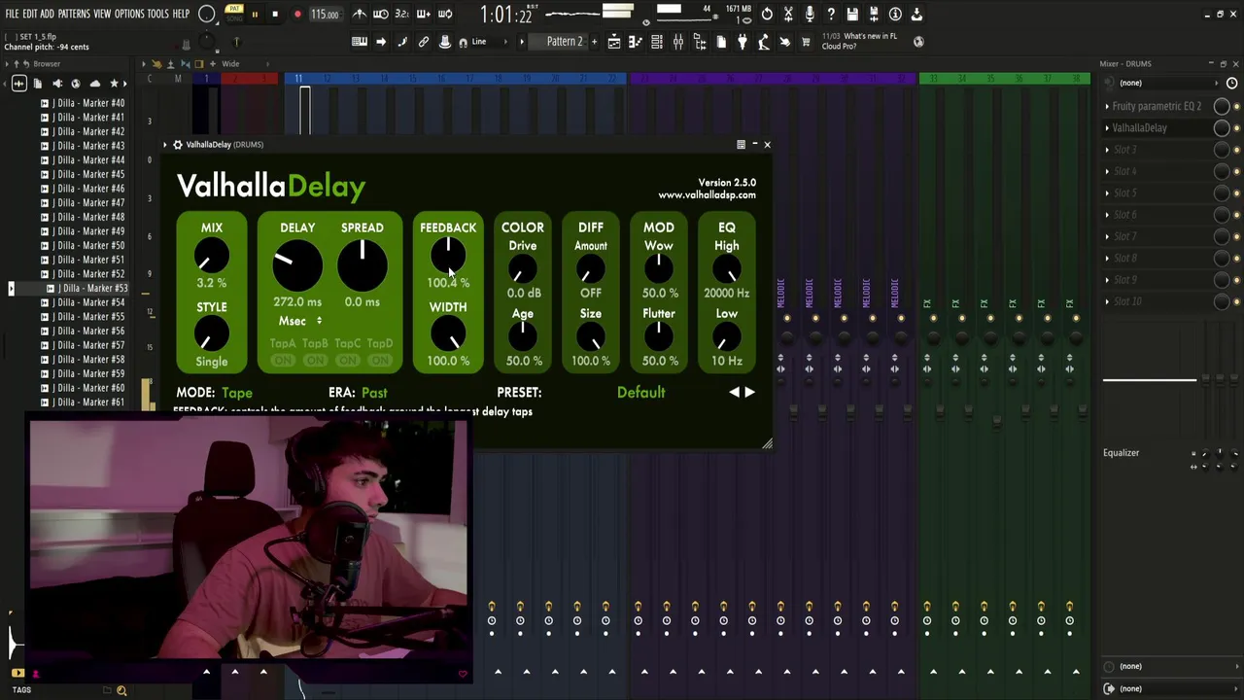Open the mixer view icon

(678, 42)
